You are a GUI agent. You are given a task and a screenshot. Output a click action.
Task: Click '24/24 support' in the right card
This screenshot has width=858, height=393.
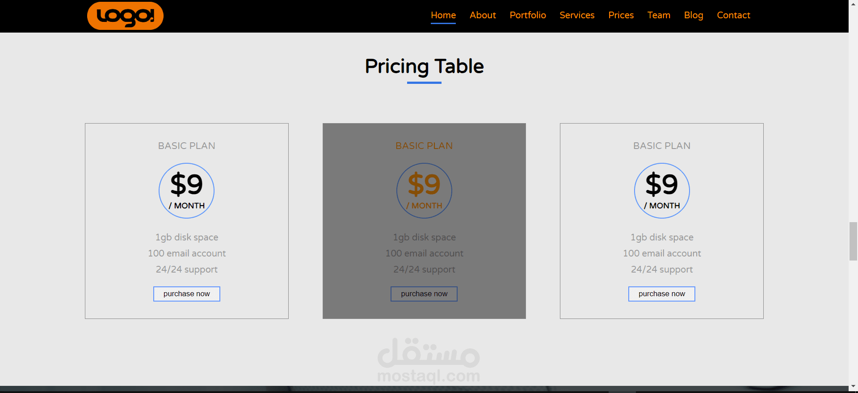coord(662,269)
